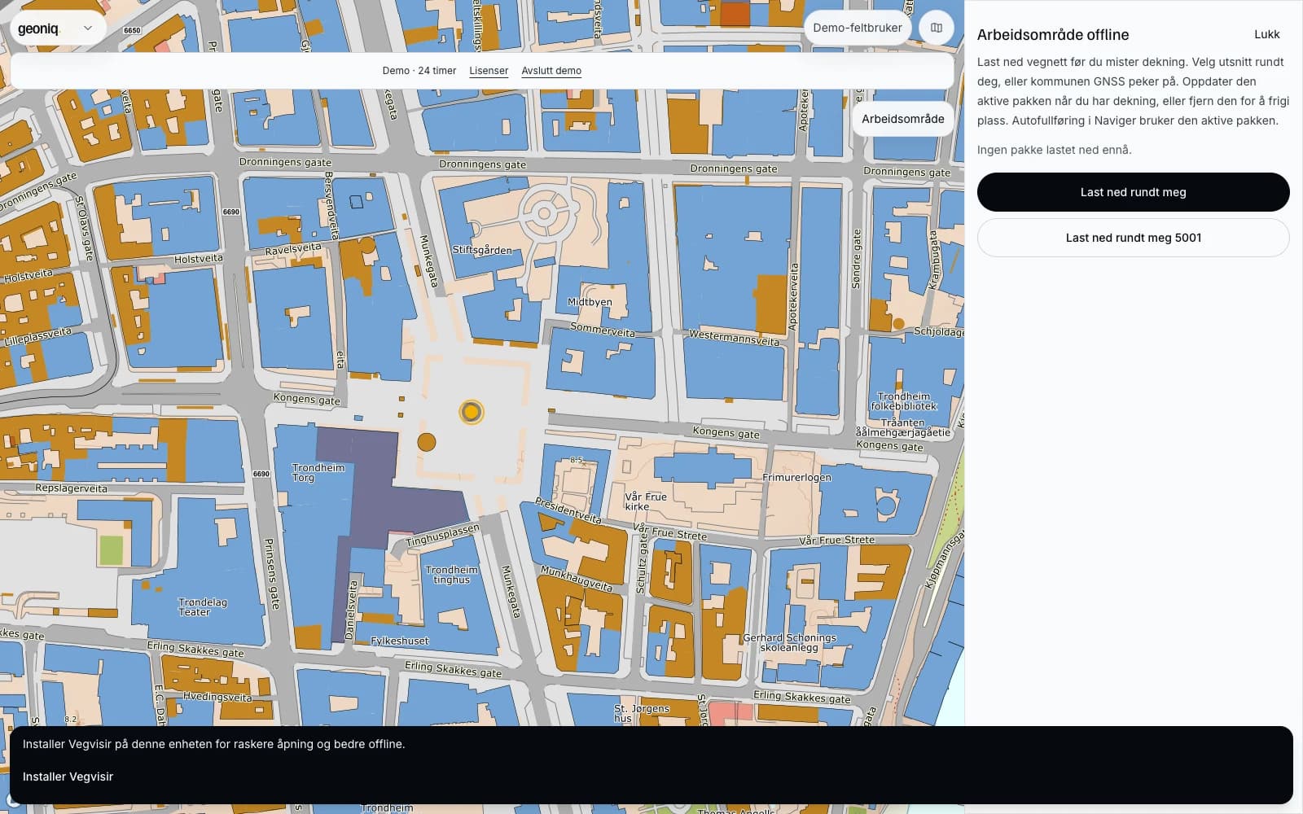Click the Repslagerveita street label
Image resolution: width=1303 pixels, height=814 pixels.
[71, 488]
